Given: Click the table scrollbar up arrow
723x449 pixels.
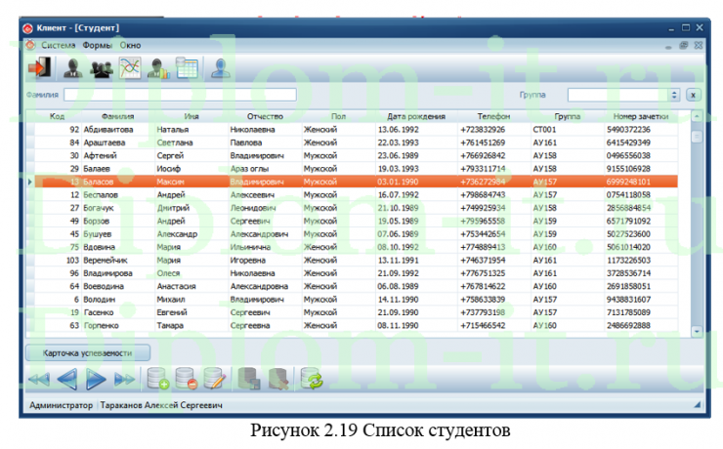Looking at the screenshot, I should click(697, 117).
